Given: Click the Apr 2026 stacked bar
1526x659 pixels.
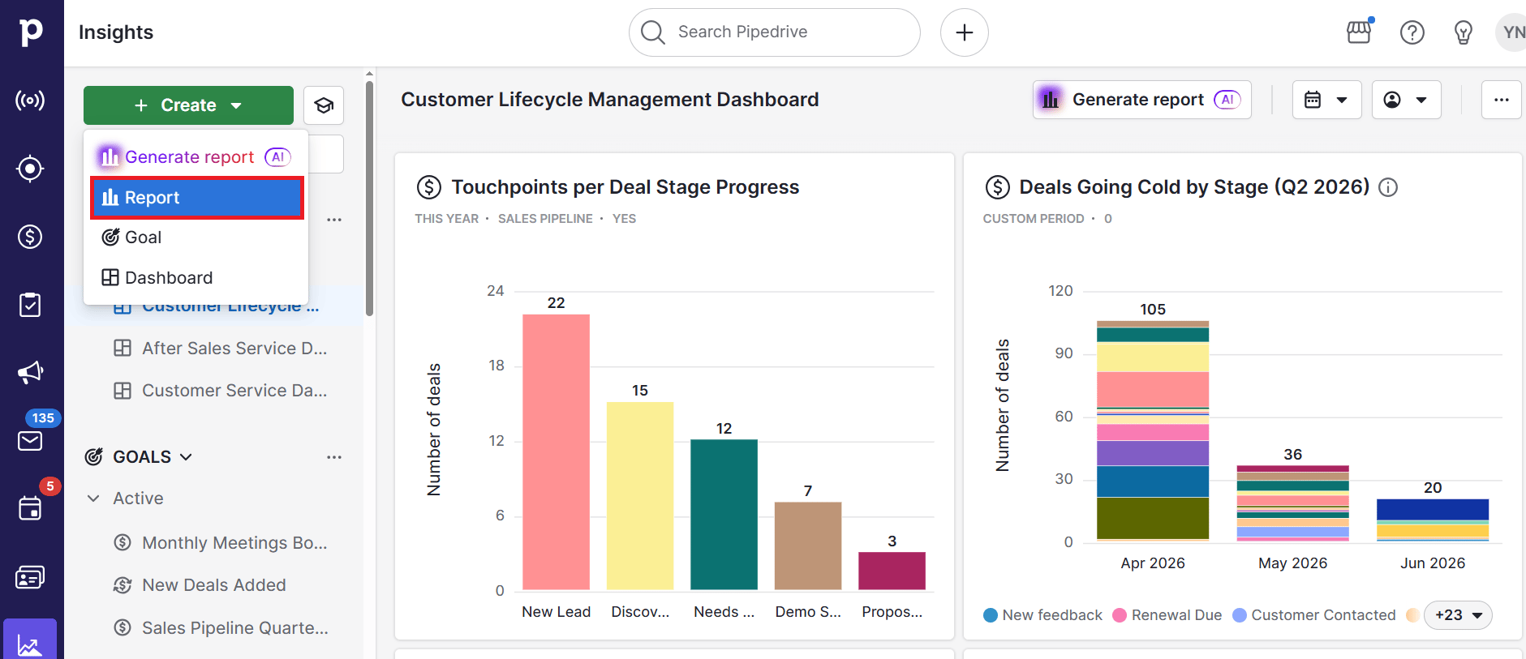Looking at the screenshot, I should tap(1153, 430).
